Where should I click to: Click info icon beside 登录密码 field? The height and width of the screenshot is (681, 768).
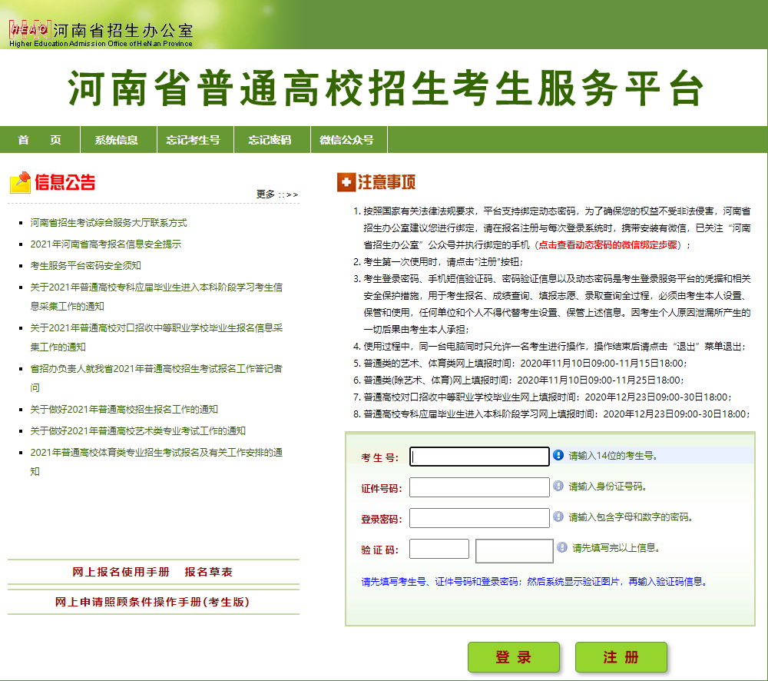pyautogui.click(x=558, y=517)
